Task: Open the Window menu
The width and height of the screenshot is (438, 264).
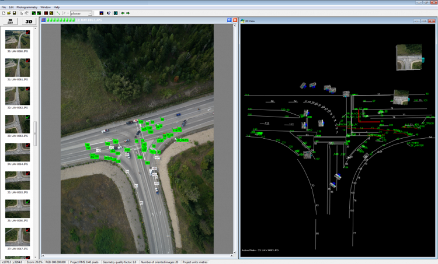Action: (x=46, y=7)
